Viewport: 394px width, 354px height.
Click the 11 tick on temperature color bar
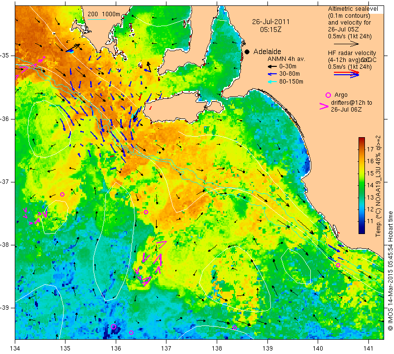[370, 221]
